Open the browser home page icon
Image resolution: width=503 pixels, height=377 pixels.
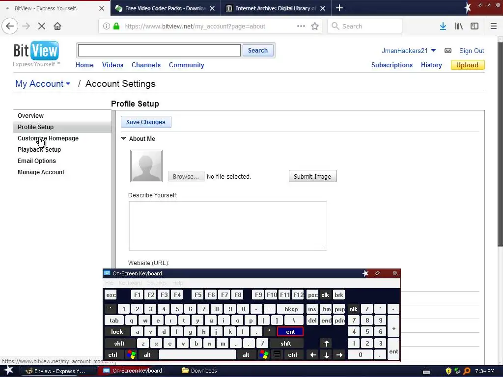click(57, 26)
